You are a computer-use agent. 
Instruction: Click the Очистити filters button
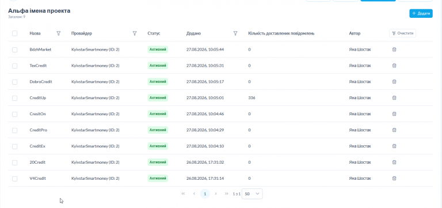(402, 33)
